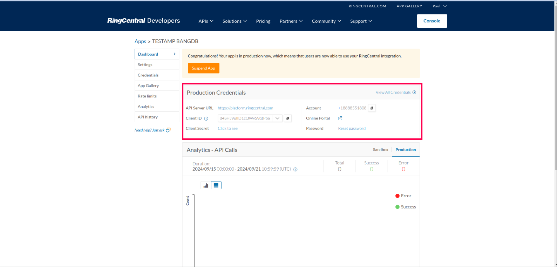Open the Client ID selection dropdown arrow
The height and width of the screenshot is (267, 557).
point(278,118)
